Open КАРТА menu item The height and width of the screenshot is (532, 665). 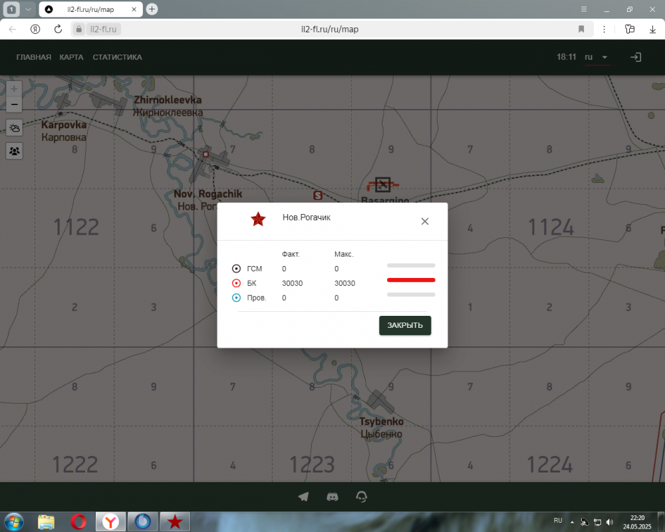point(71,57)
